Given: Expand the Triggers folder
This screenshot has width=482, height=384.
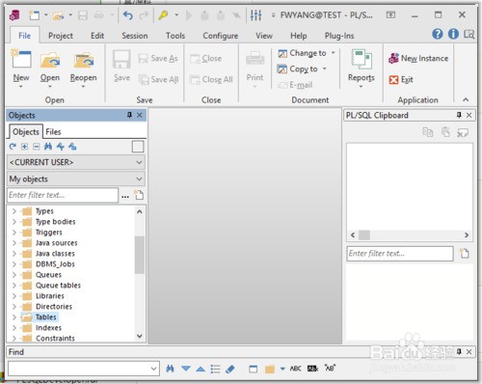Looking at the screenshot, I should [14, 233].
